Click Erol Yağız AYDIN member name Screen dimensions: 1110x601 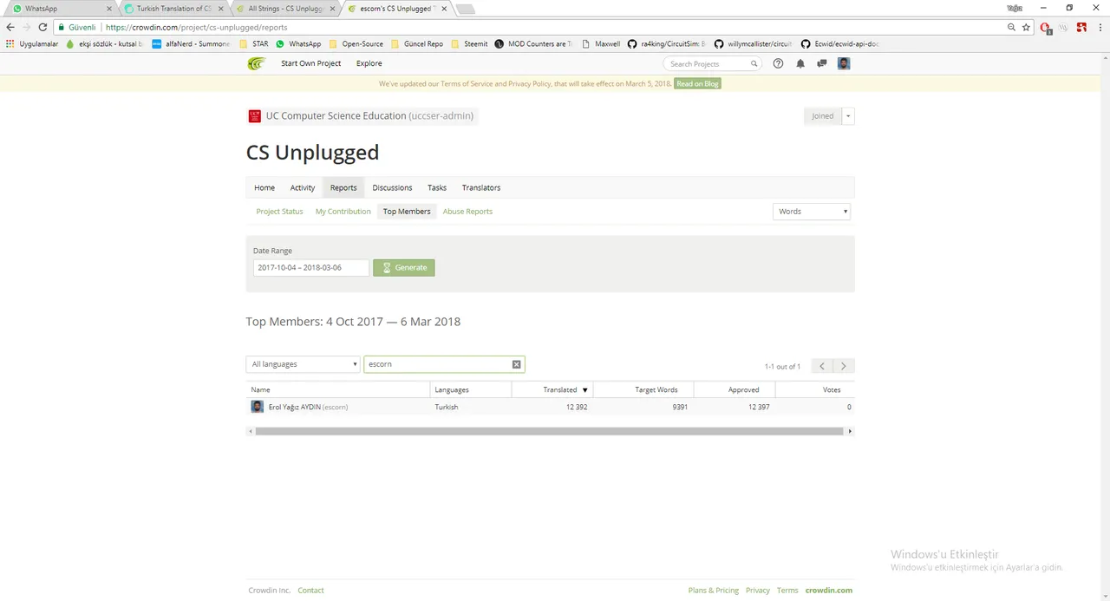coord(295,407)
